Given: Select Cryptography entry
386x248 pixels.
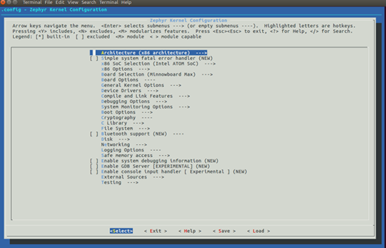Looking at the screenshot, I should (x=127, y=118).
